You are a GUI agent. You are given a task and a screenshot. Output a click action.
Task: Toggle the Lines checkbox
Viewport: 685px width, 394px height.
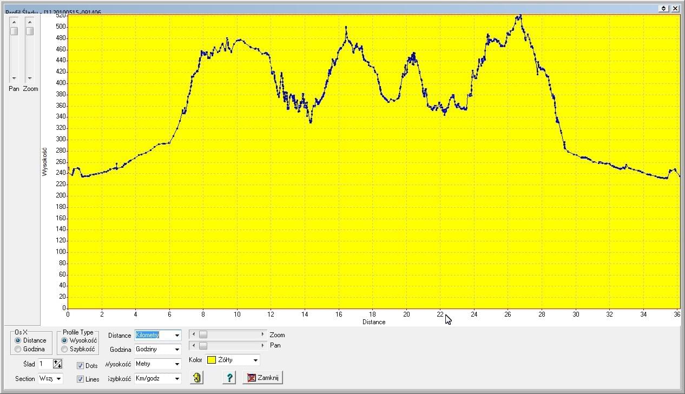click(x=80, y=379)
